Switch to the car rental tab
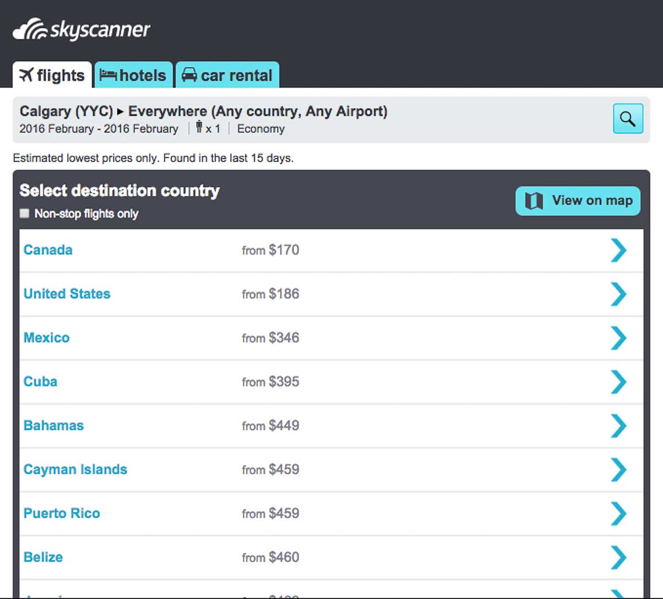The width and height of the screenshot is (663, 599). (x=228, y=74)
